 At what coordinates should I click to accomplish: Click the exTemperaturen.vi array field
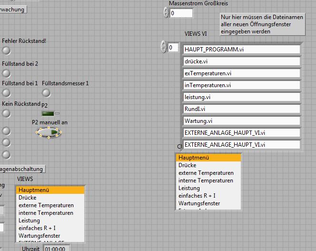pos(241,73)
